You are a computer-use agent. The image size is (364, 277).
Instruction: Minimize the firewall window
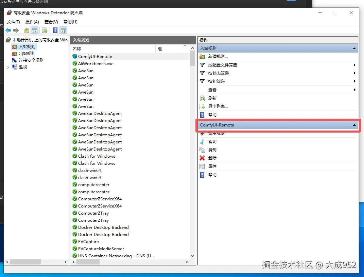pos(320,13)
